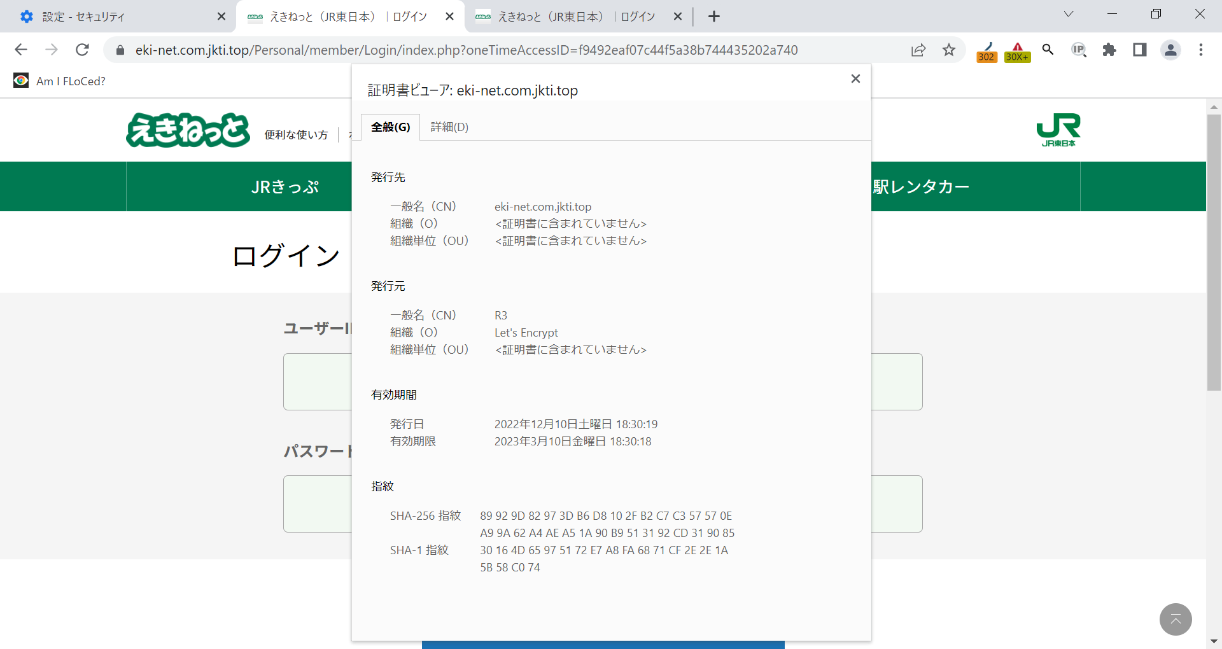Open the 駅レンタカー navigation menu
The image size is (1222, 649).
point(921,186)
